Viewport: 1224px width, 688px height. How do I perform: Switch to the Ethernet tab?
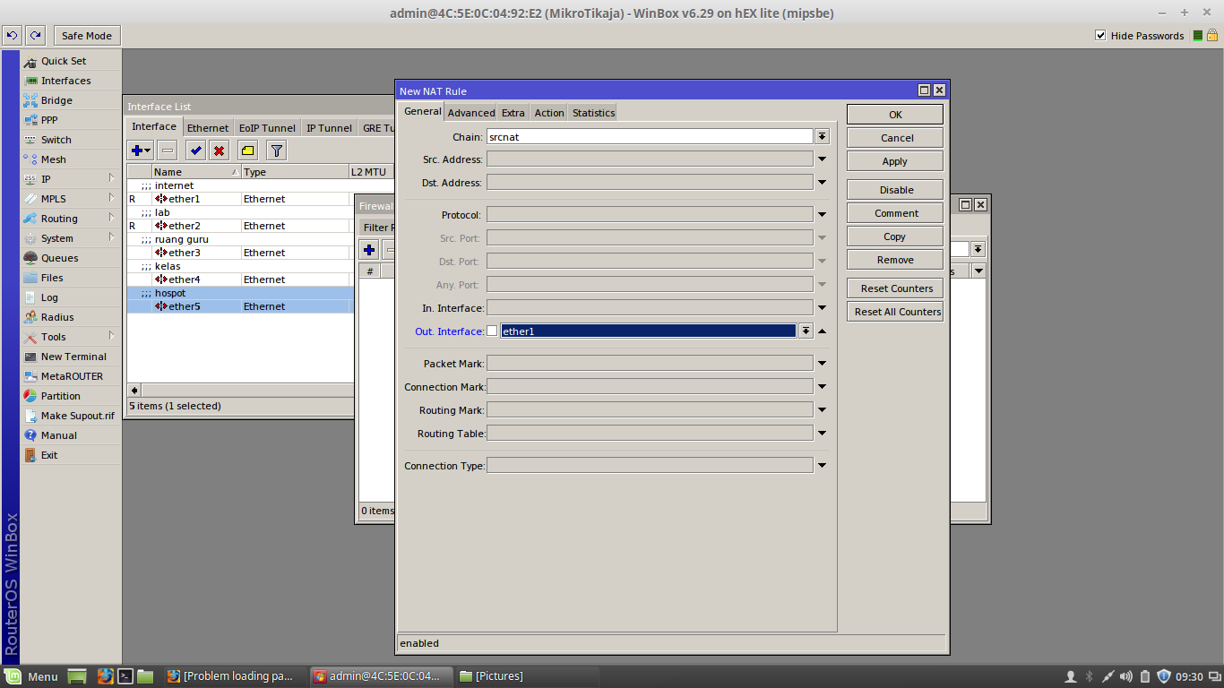[207, 127]
